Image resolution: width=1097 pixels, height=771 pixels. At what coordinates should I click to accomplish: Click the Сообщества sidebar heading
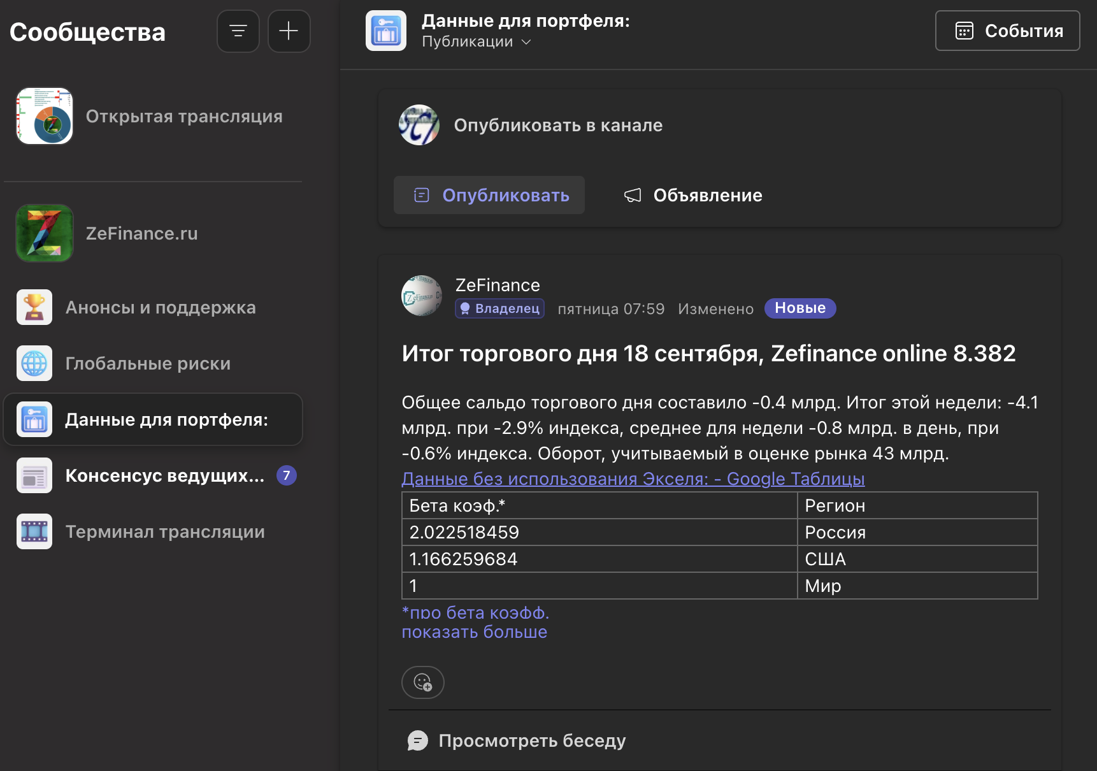click(x=87, y=32)
